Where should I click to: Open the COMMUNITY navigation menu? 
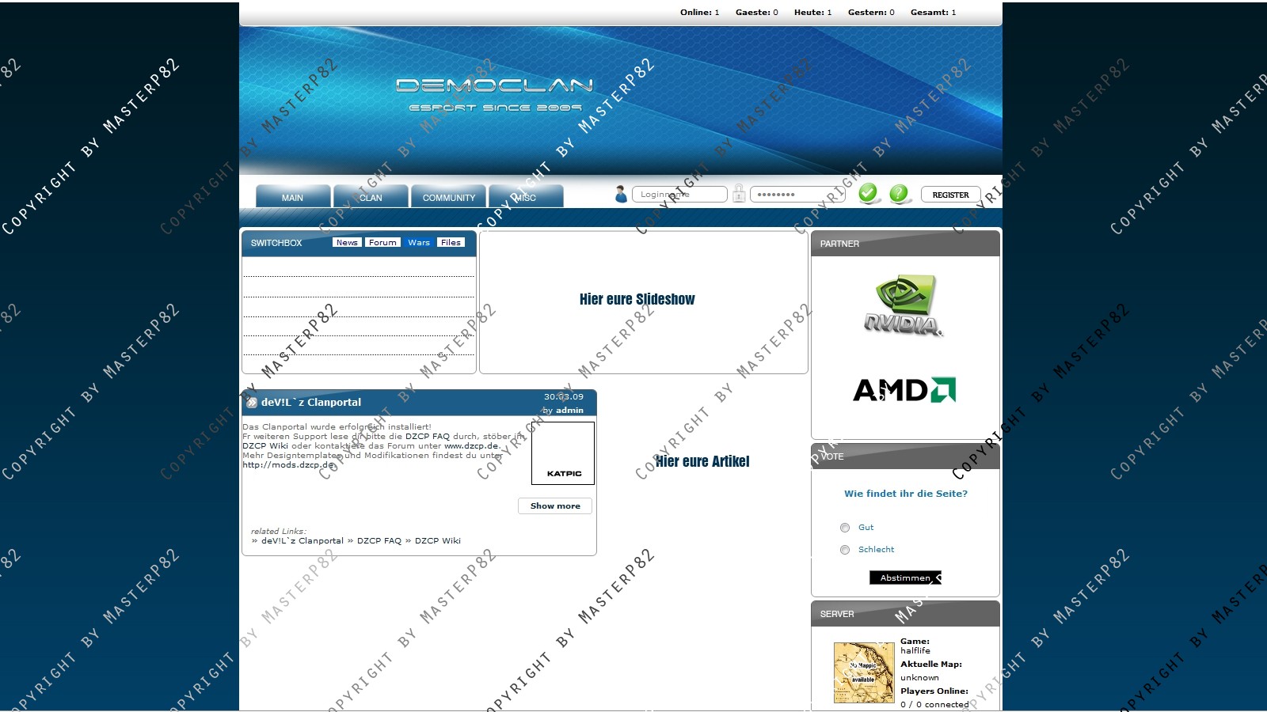[x=448, y=197]
